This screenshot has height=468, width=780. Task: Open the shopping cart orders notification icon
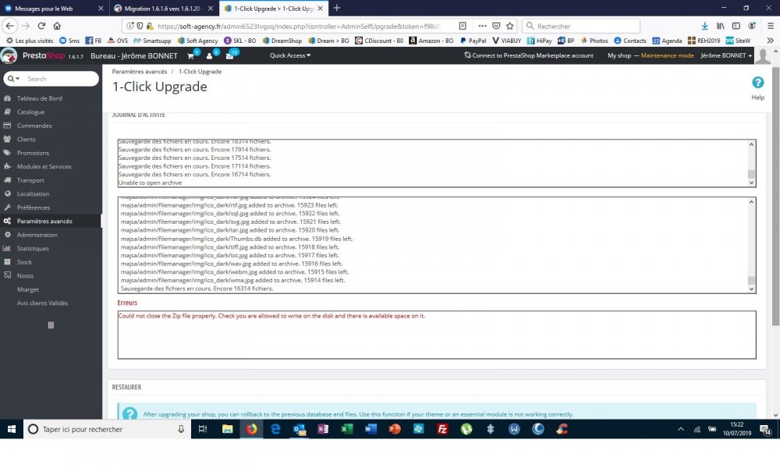[x=190, y=55]
